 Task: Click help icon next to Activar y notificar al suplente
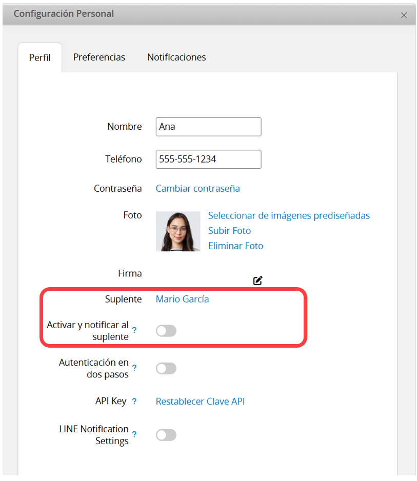pyautogui.click(x=134, y=330)
